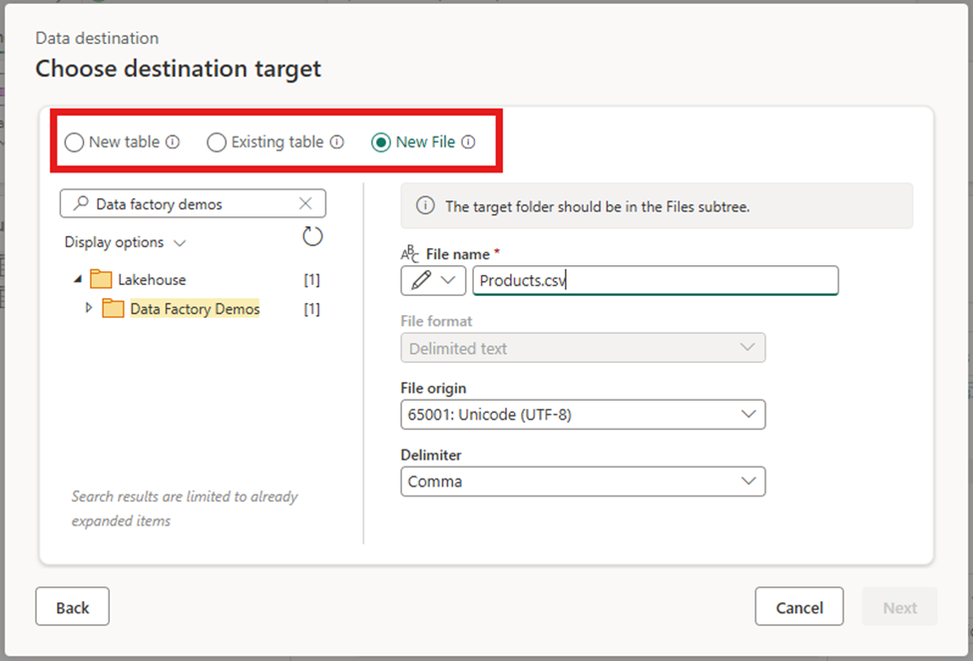
Task: Click the File name input field
Action: 655,281
